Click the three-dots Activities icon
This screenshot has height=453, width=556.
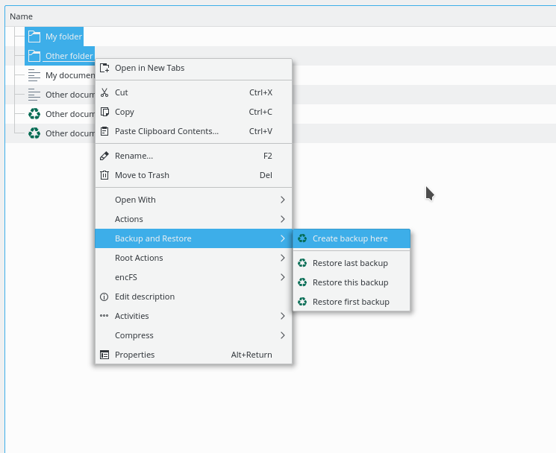pos(104,316)
